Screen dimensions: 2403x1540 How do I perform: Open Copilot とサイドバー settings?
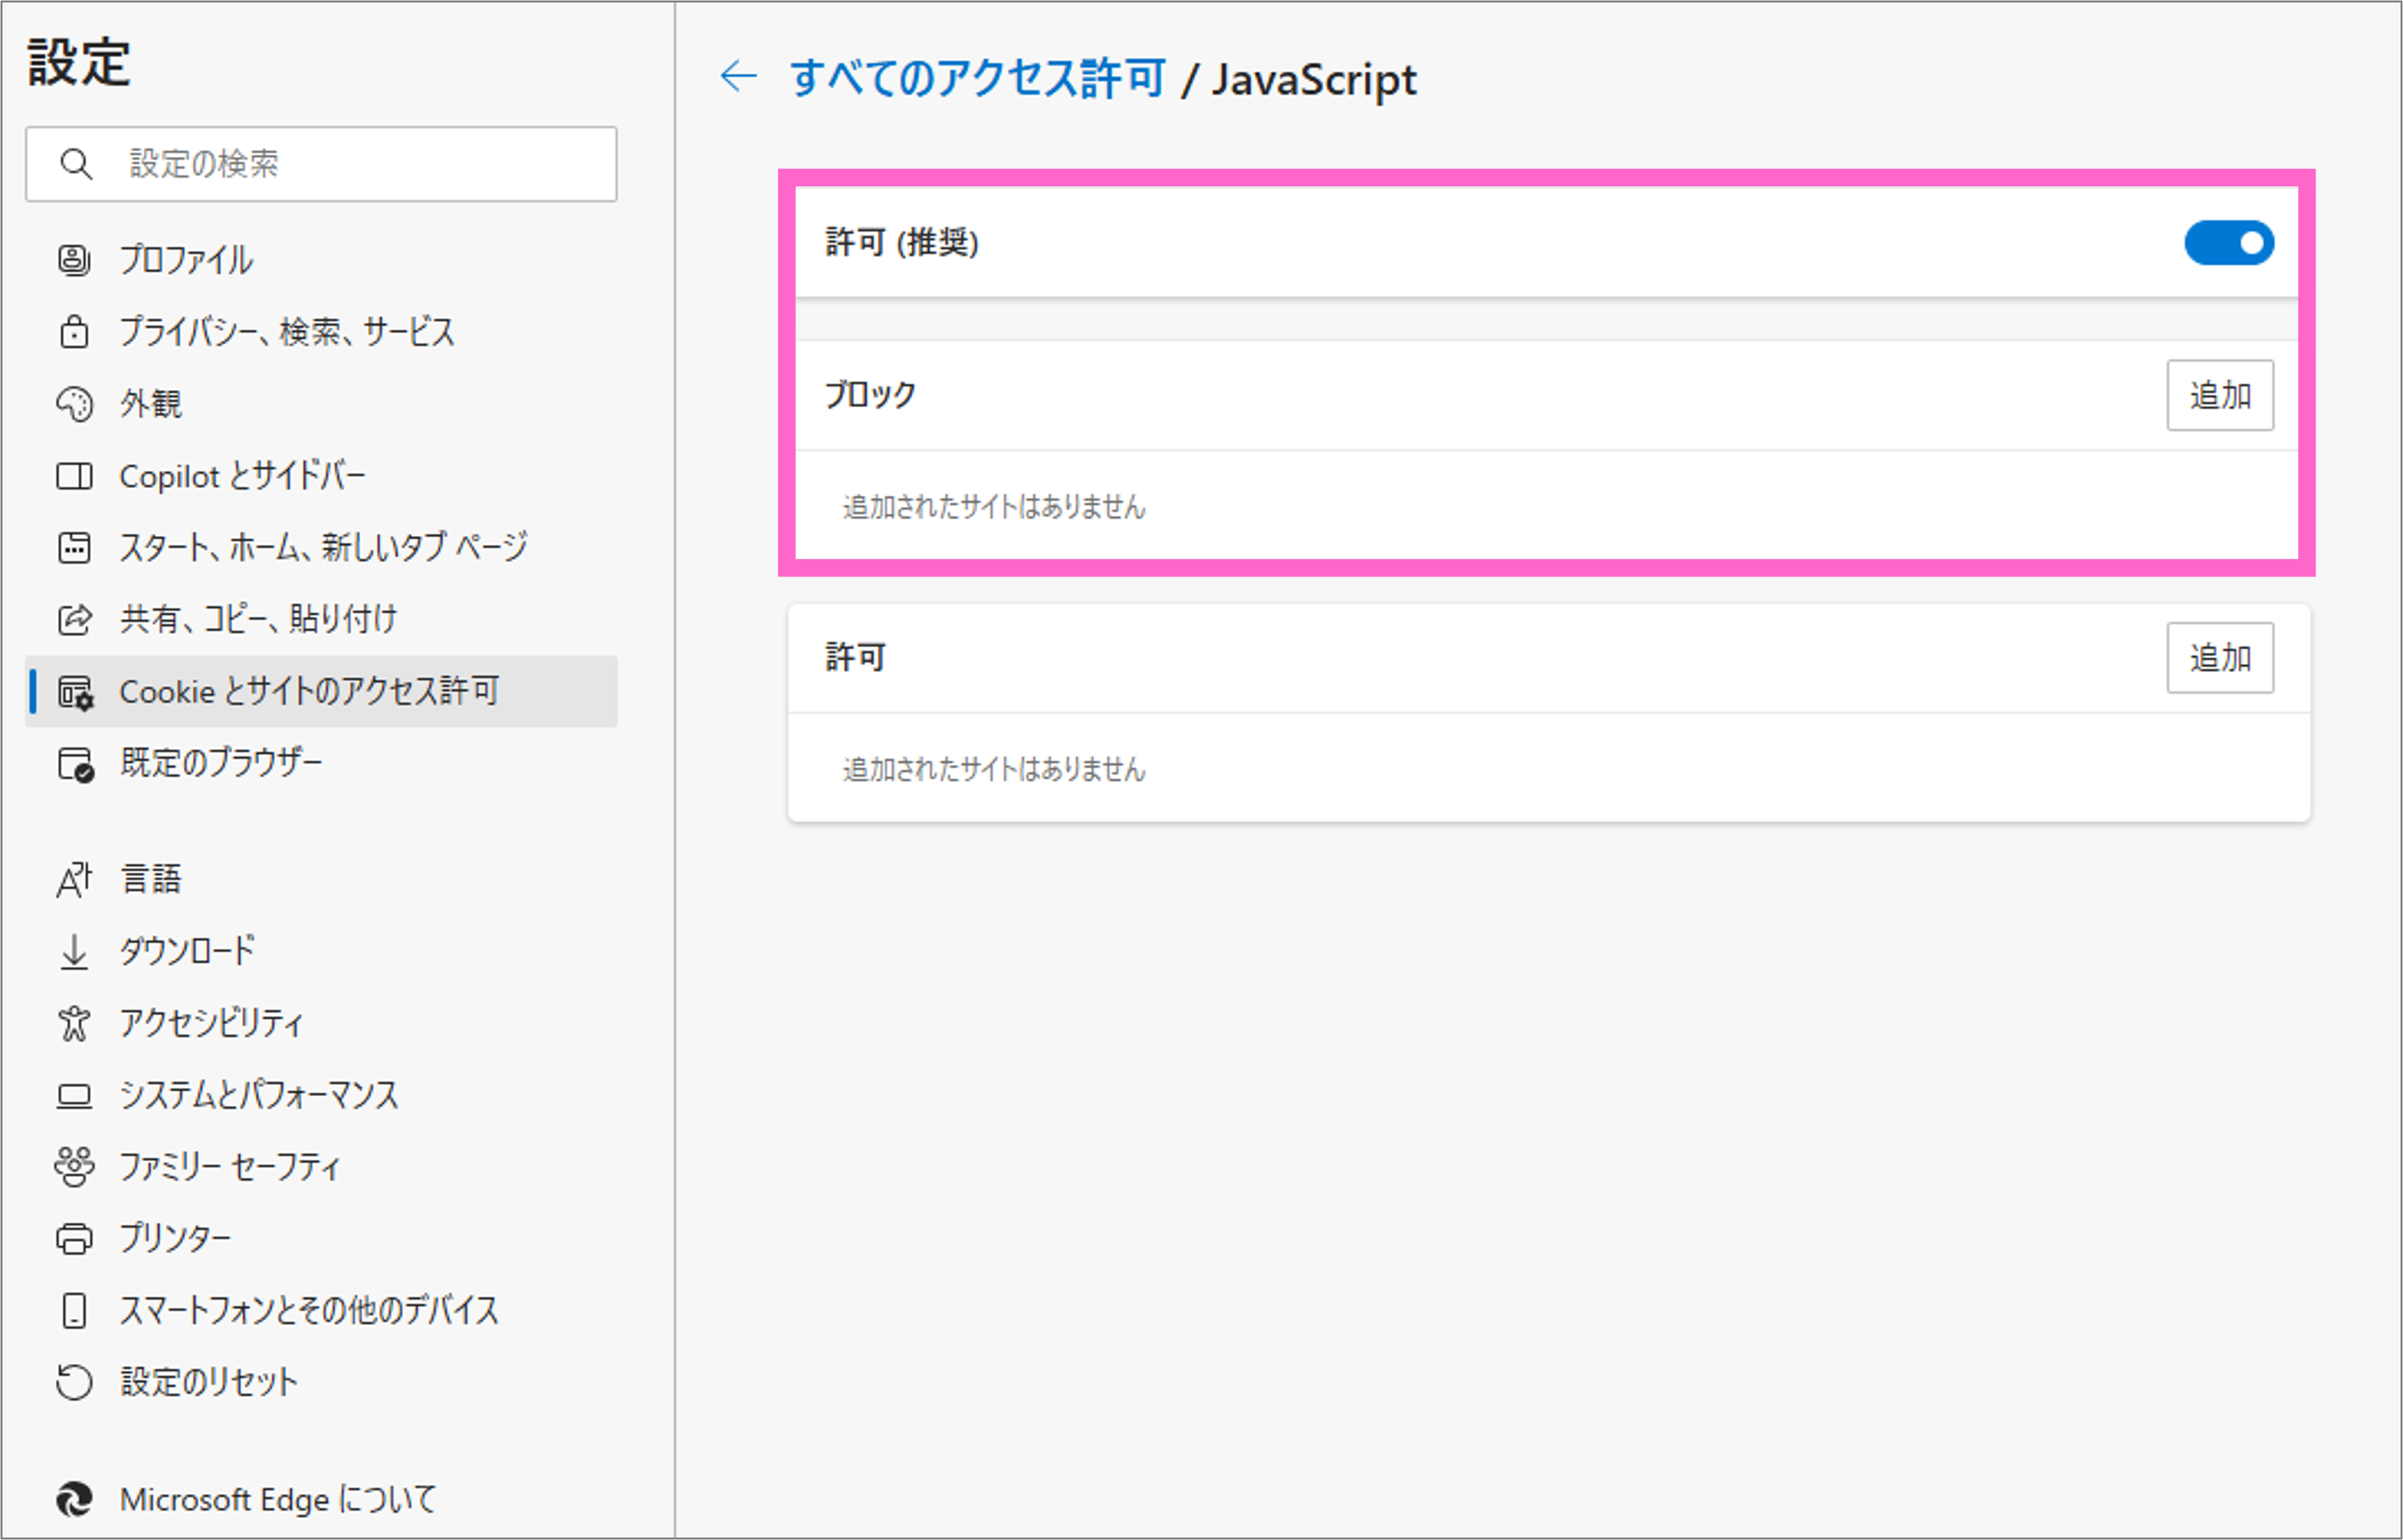click(x=243, y=476)
